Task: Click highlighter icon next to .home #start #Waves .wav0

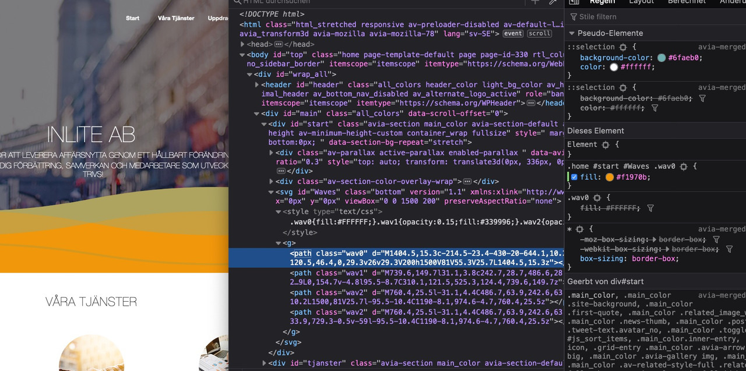Action: point(683,167)
